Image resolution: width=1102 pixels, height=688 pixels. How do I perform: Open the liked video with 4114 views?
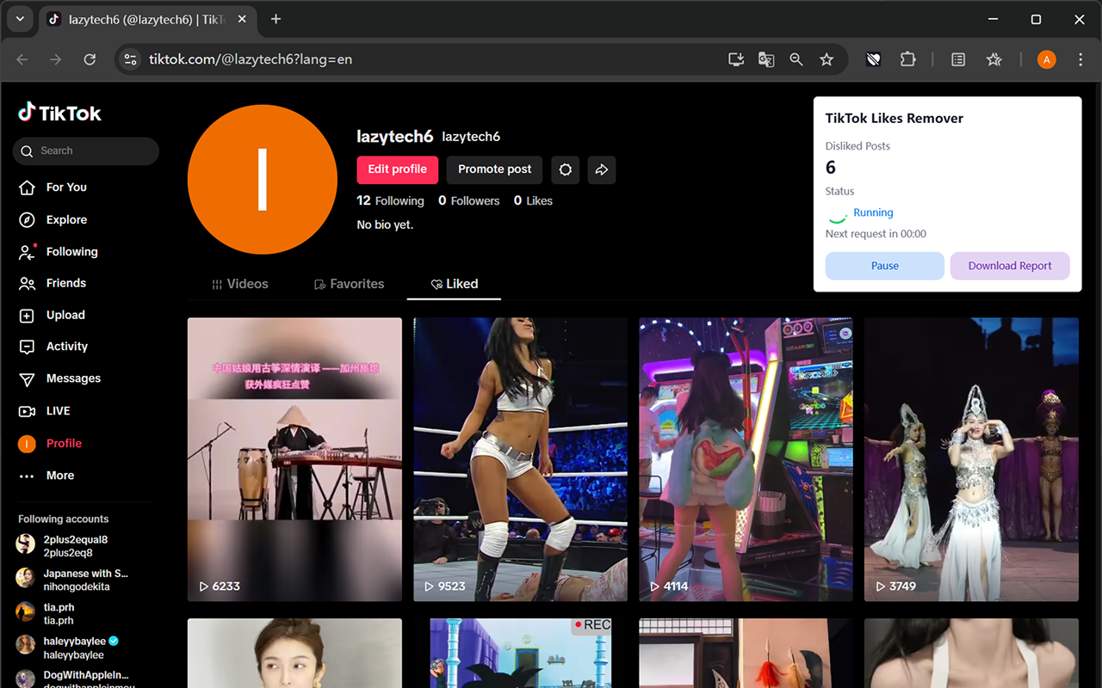click(746, 459)
